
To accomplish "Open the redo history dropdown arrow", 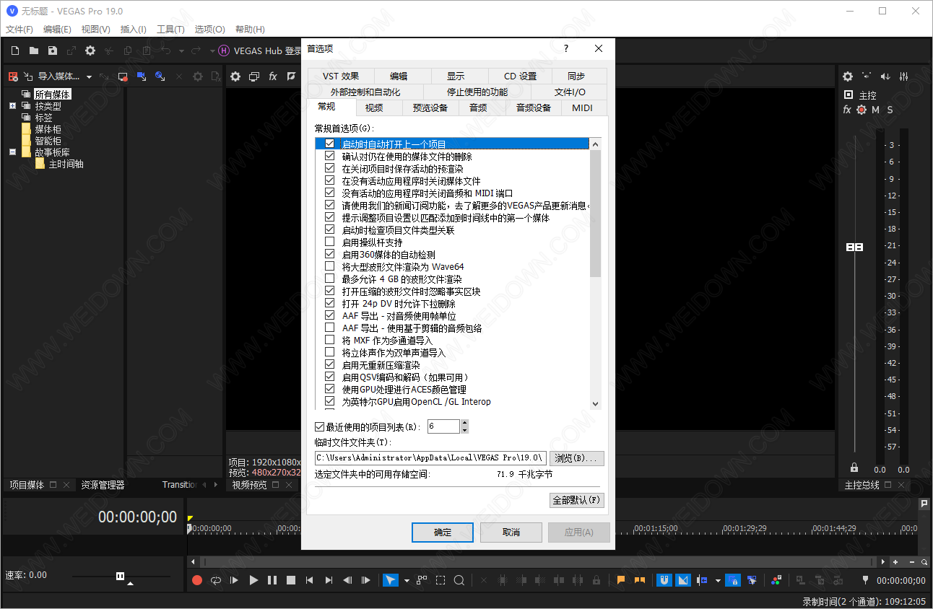I will [x=212, y=51].
